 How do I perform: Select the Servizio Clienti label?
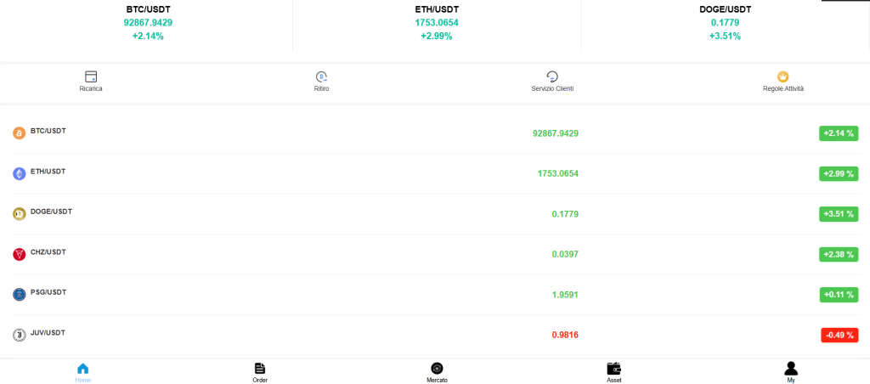click(x=552, y=89)
